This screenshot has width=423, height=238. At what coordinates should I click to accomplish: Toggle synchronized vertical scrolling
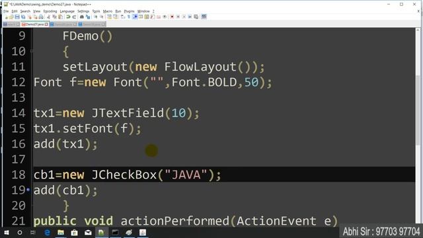coord(109,17)
